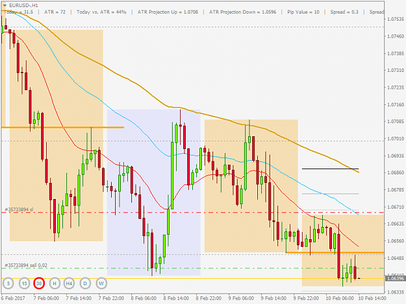Viewport: 406px width, 304px height.
Task: Click the Today = 31.5 readout
Action: 19,12
